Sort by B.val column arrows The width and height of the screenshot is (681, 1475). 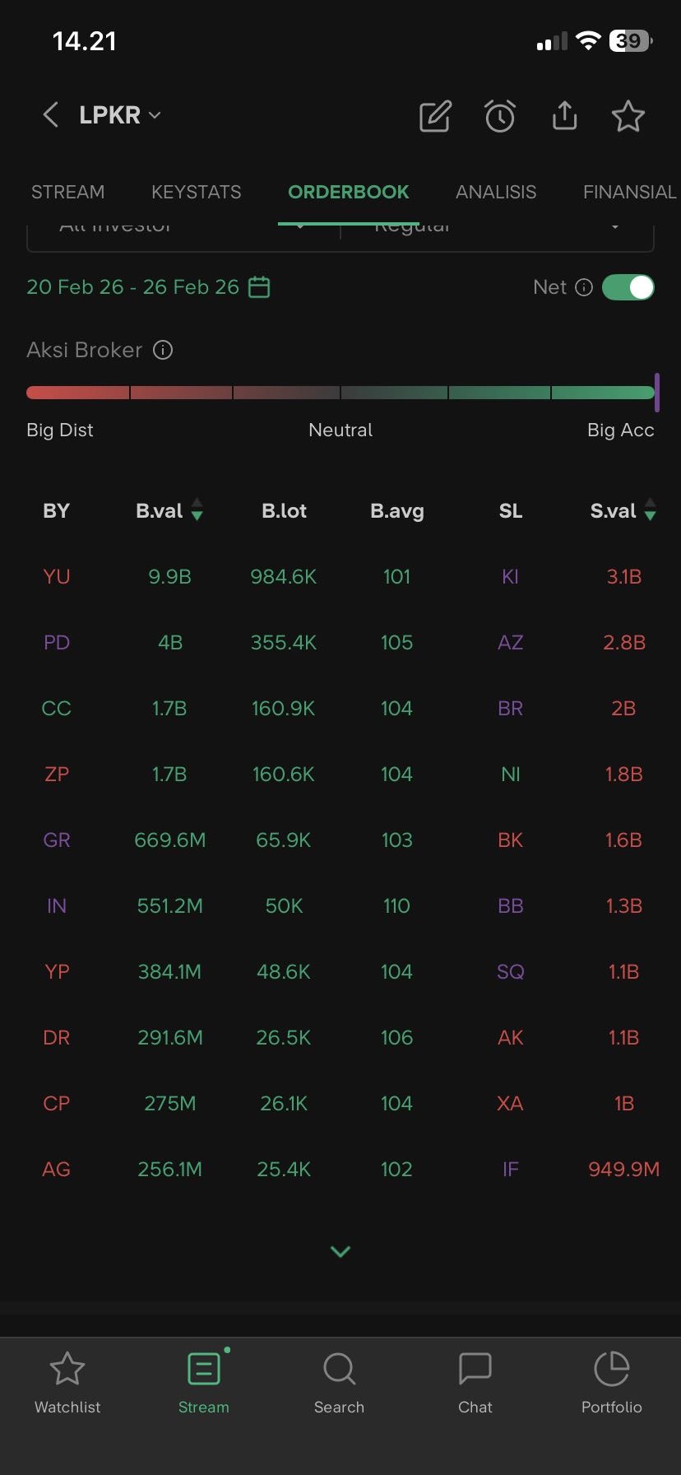197,510
